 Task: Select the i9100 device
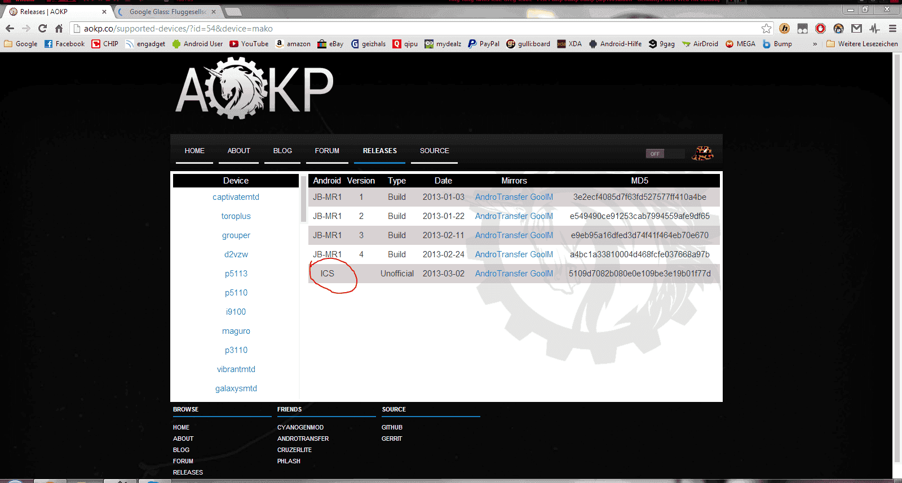click(236, 312)
